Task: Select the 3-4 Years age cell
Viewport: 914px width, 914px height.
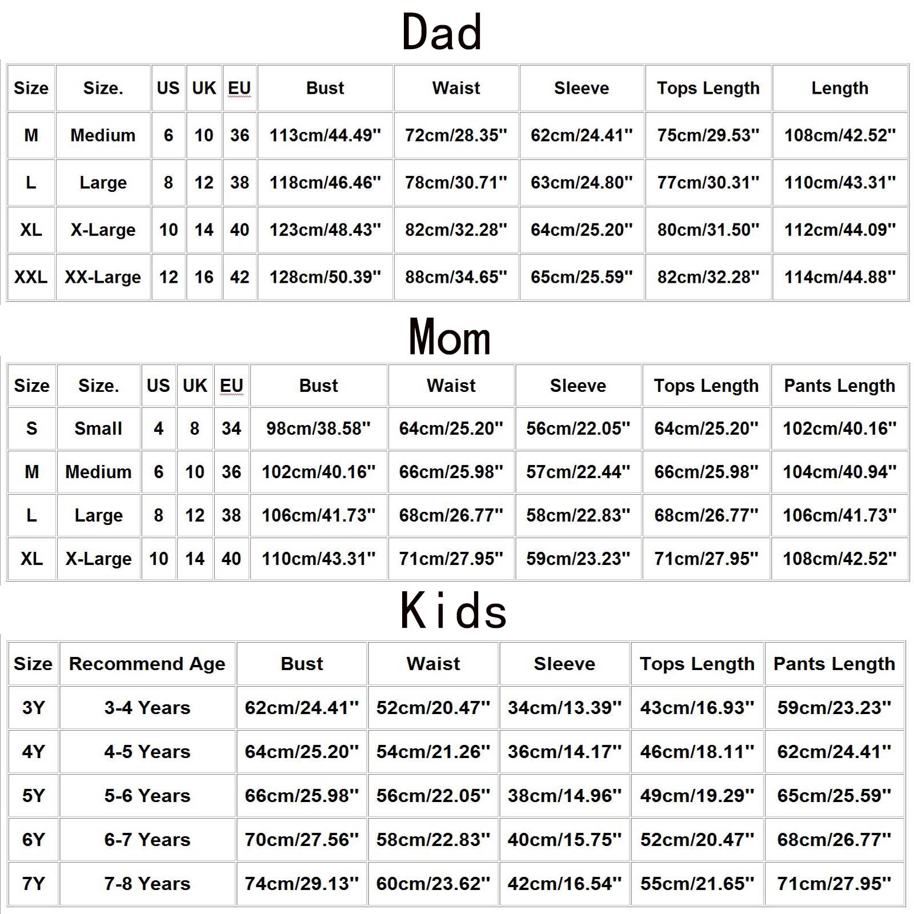Action: point(147,708)
